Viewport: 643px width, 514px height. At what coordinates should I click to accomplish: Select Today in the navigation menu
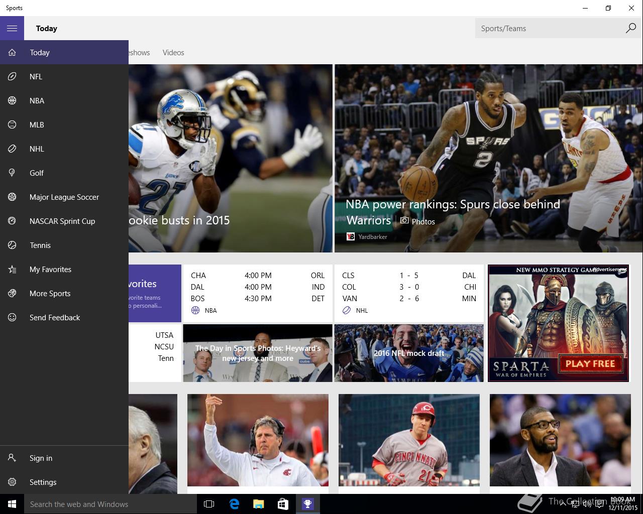(x=64, y=52)
